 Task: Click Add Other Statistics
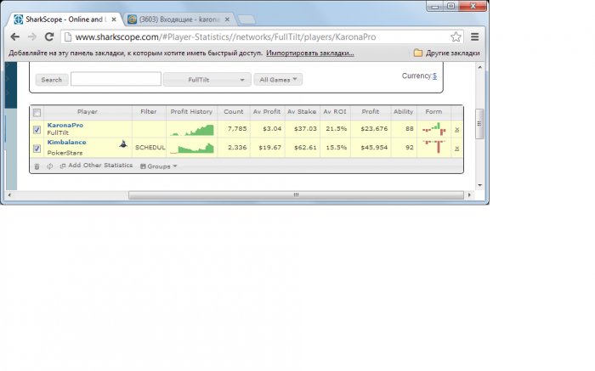point(96,166)
